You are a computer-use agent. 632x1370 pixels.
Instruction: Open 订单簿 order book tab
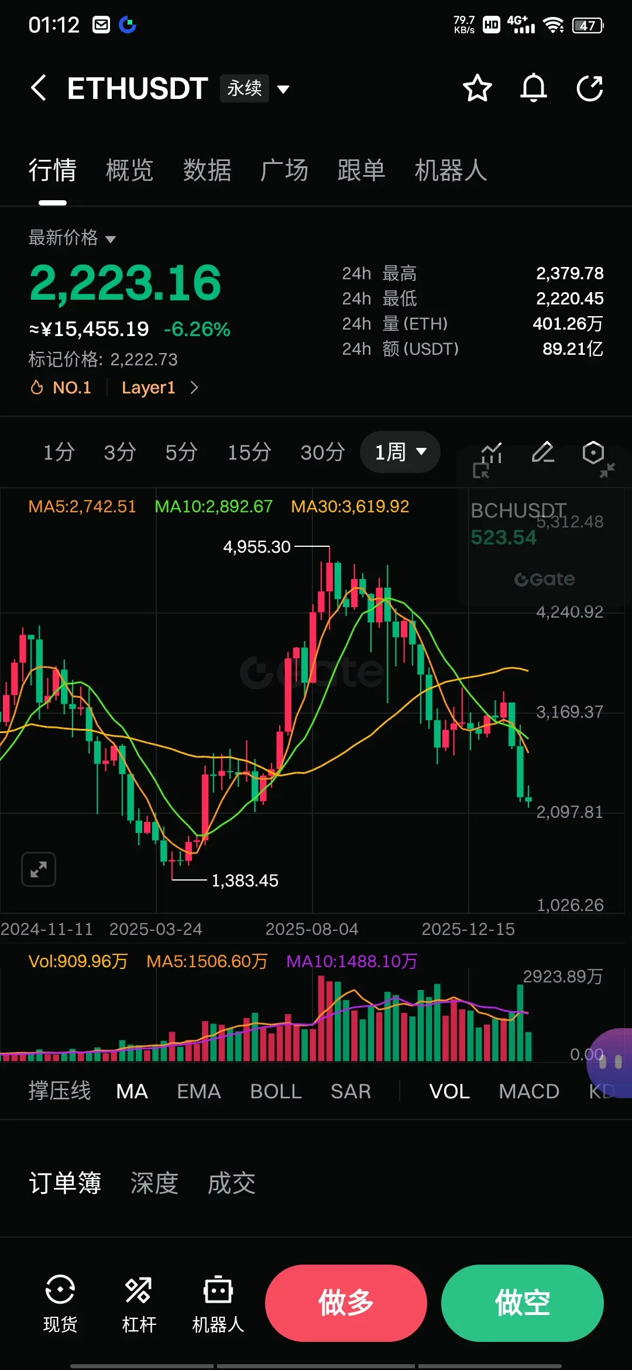pos(65,1183)
